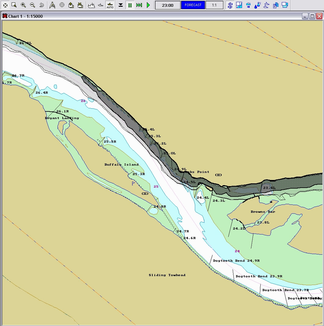This screenshot has width=324, height=326.
Task: Click the green play button
Action: (148, 5)
